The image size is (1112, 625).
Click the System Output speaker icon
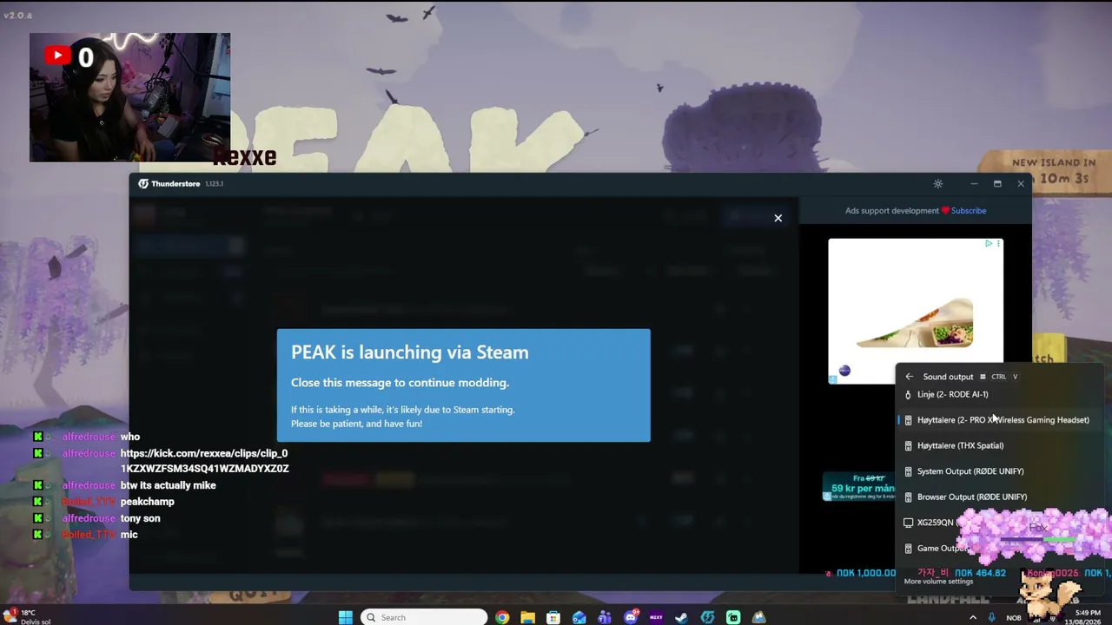908,471
